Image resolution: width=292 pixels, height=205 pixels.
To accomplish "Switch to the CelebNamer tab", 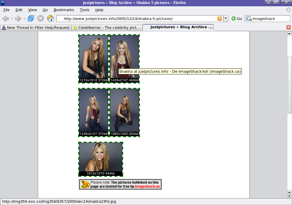I will pos(107,27).
